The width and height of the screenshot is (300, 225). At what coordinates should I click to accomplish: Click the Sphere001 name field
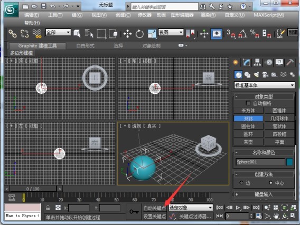tap(260, 162)
